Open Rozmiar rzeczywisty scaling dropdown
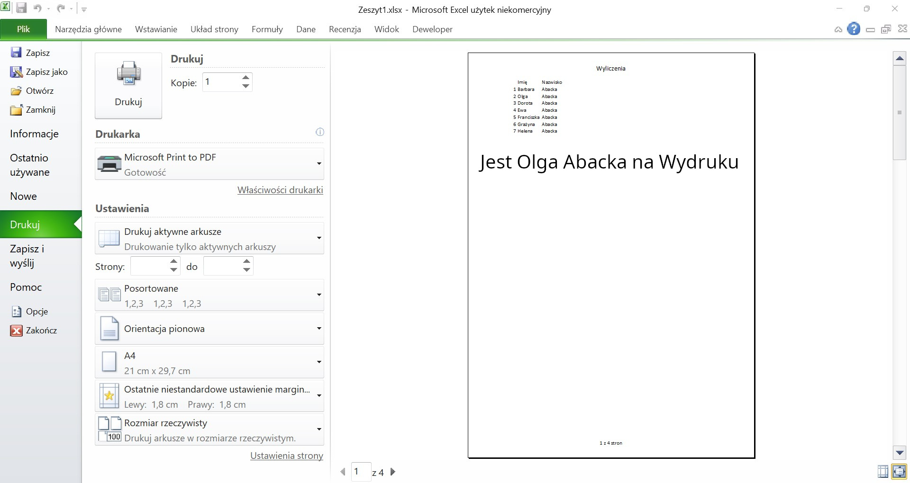Image resolution: width=910 pixels, height=483 pixels. click(x=209, y=429)
